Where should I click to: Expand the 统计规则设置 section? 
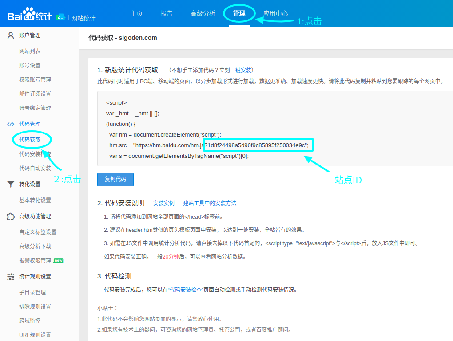(x=35, y=276)
